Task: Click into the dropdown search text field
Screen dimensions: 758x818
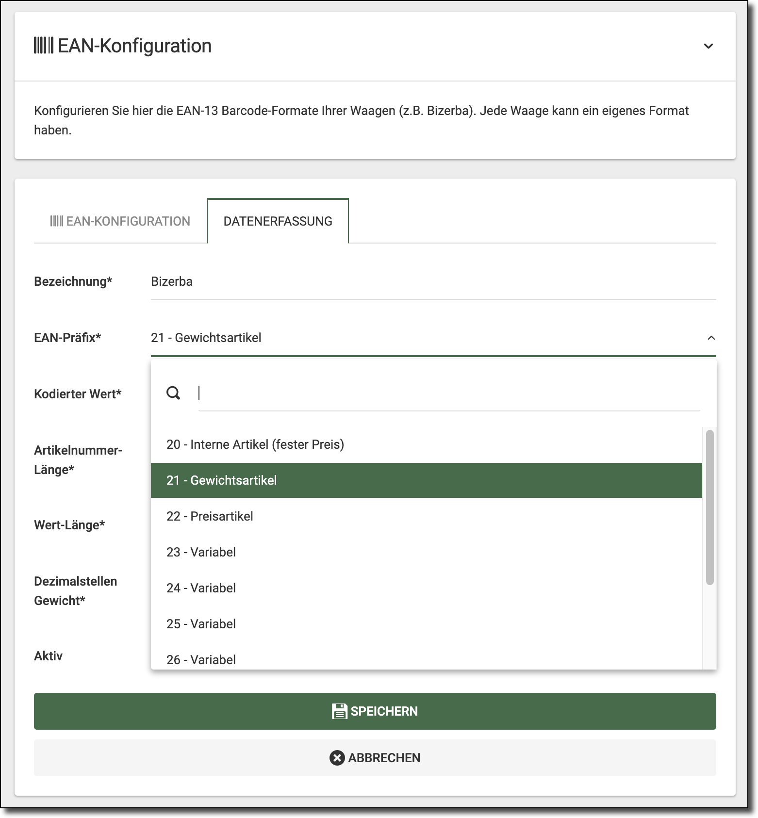Action: (x=449, y=393)
